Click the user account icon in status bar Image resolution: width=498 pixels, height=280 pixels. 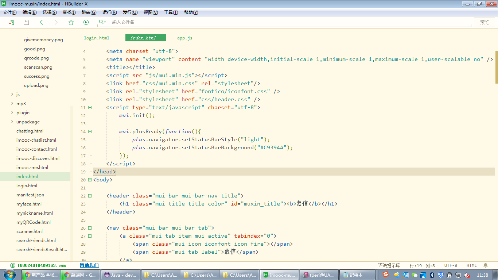click(13, 265)
